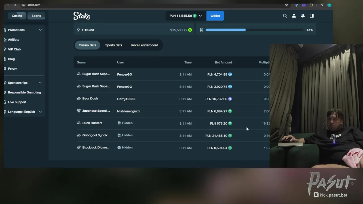Switch to the Sports Bets tab

click(x=114, y=45)
